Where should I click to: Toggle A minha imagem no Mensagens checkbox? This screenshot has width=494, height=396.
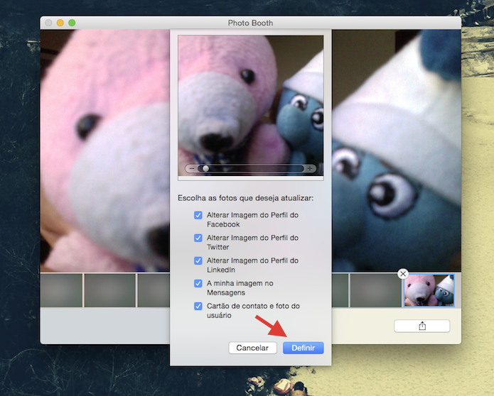click(x=198, y=283)
